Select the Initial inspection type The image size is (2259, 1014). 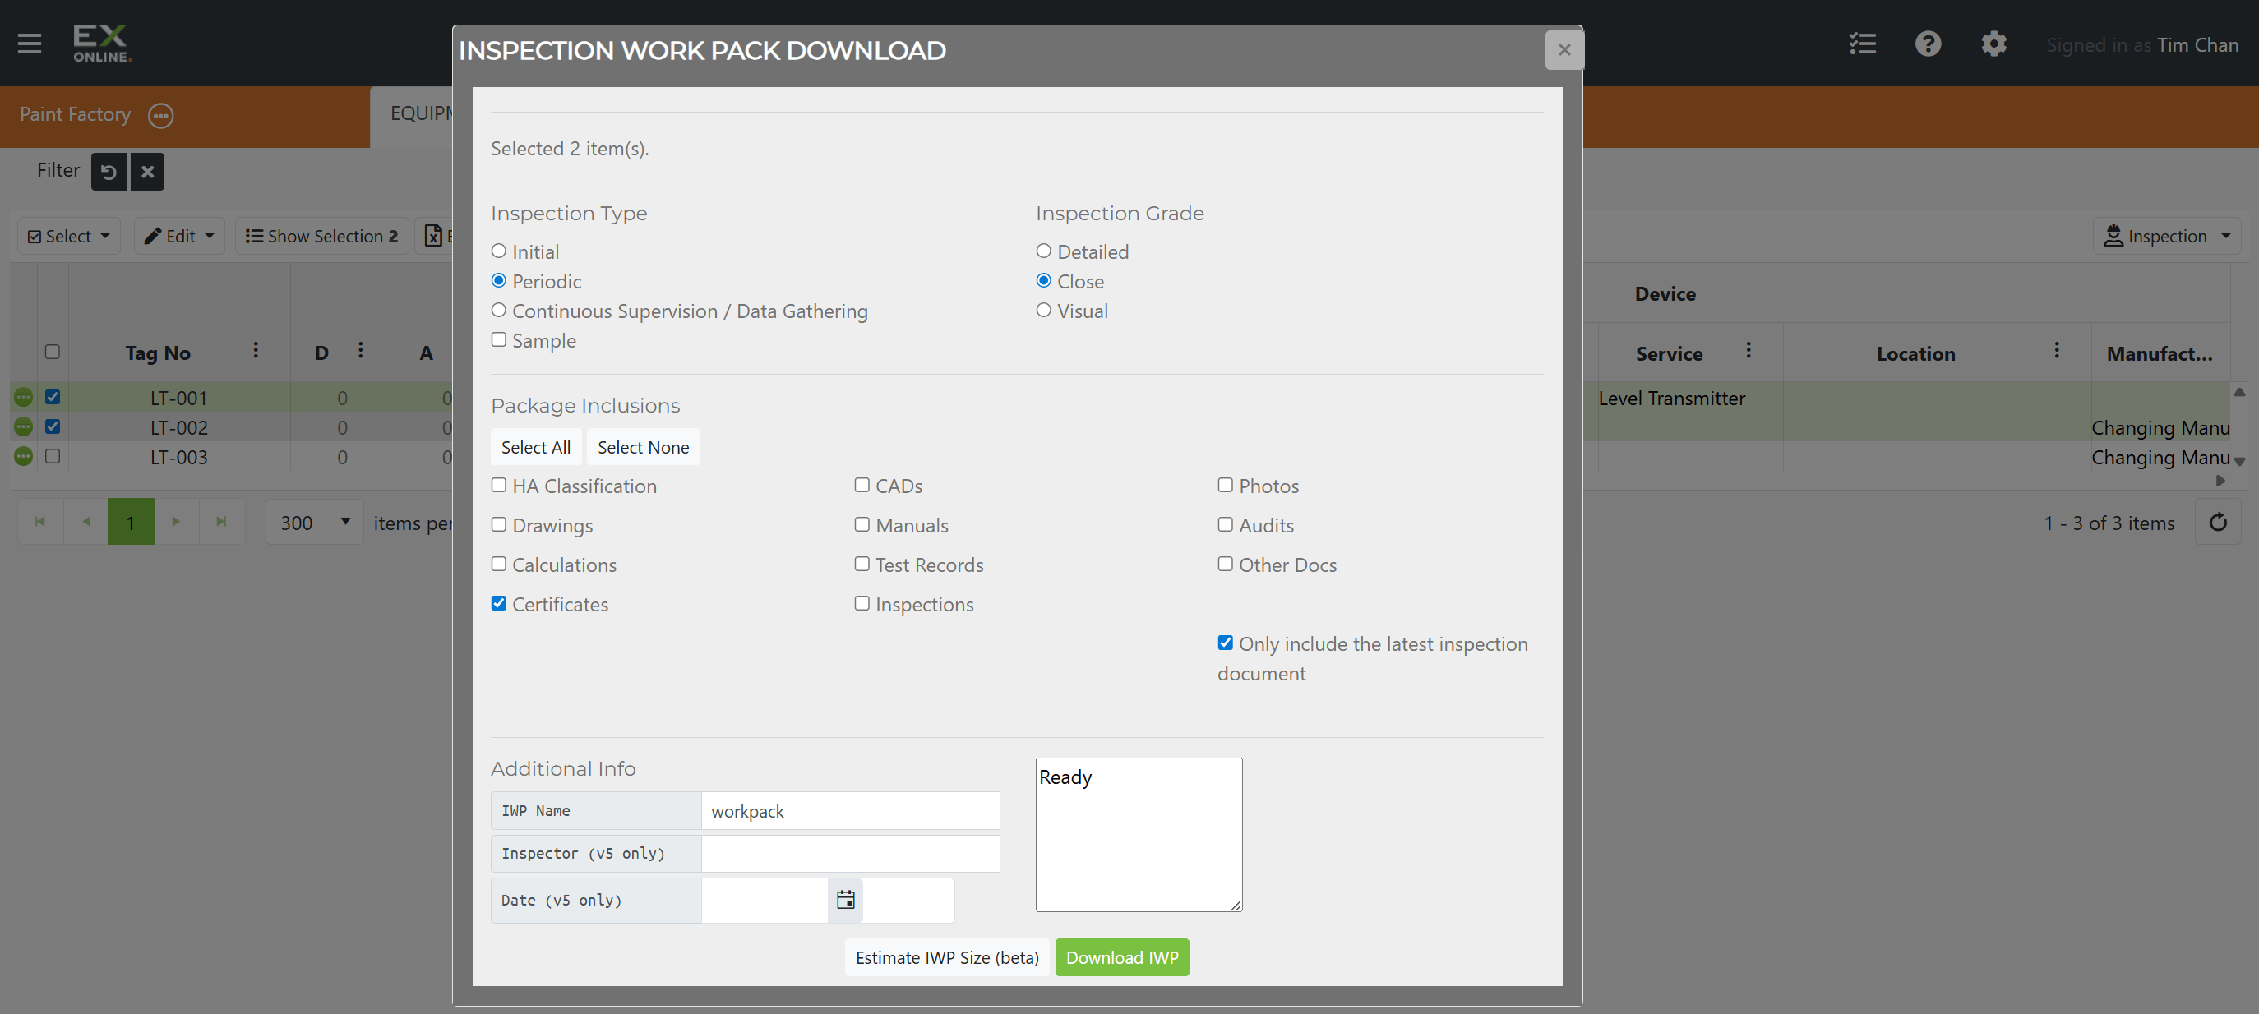pos(499,251)
